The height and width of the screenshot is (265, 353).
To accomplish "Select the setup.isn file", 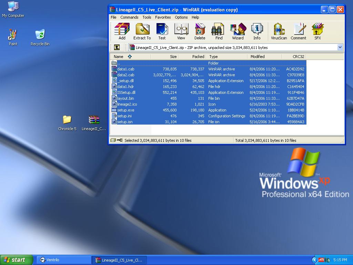I will (x=209, y=122).
